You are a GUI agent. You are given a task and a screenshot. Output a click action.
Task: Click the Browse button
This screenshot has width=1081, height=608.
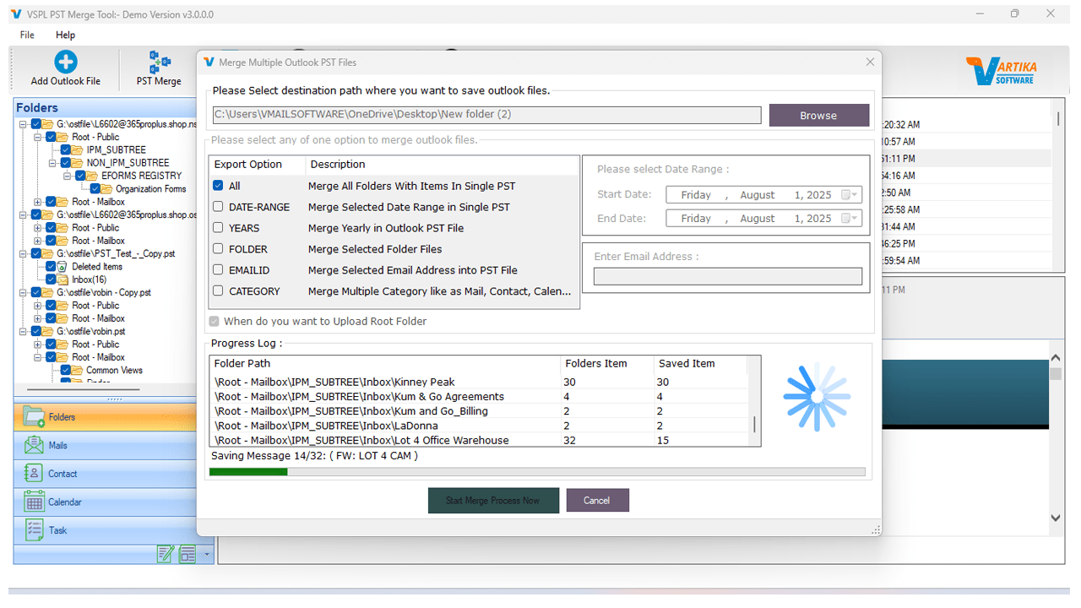click(x=818, y=115)
